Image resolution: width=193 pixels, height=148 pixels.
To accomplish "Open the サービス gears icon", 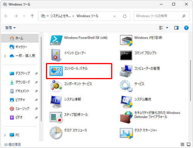I will tap(126, 86).
